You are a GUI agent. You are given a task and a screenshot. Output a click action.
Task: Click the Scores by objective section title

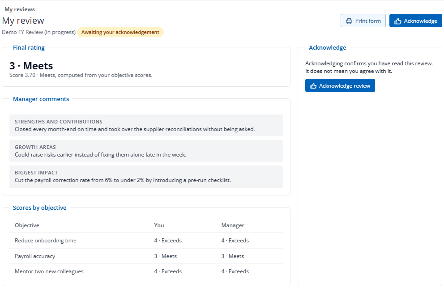point(40,208)
